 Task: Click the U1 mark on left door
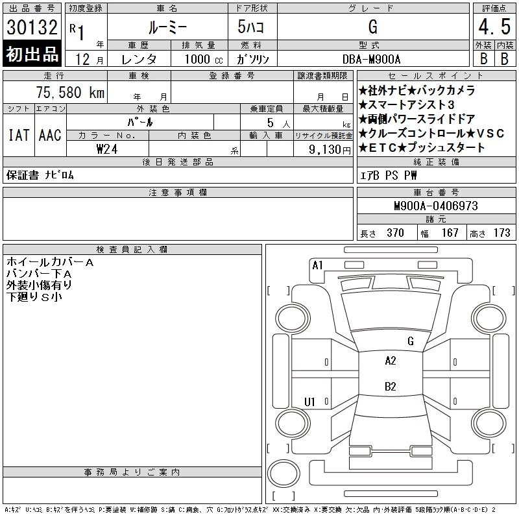[309, 402]
